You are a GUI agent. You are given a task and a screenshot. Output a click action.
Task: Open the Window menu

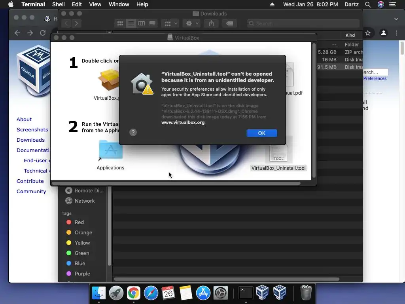[x=119, y=4]
